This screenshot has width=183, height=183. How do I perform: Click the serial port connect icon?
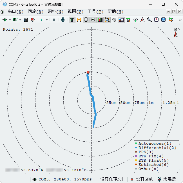(x=5, y=20)
